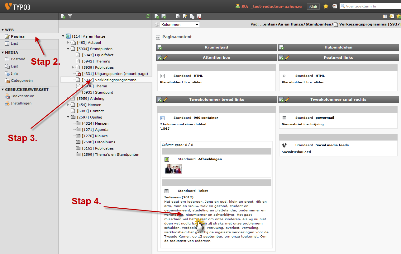Select [5935] Standpunt page

tap(98, 92)
